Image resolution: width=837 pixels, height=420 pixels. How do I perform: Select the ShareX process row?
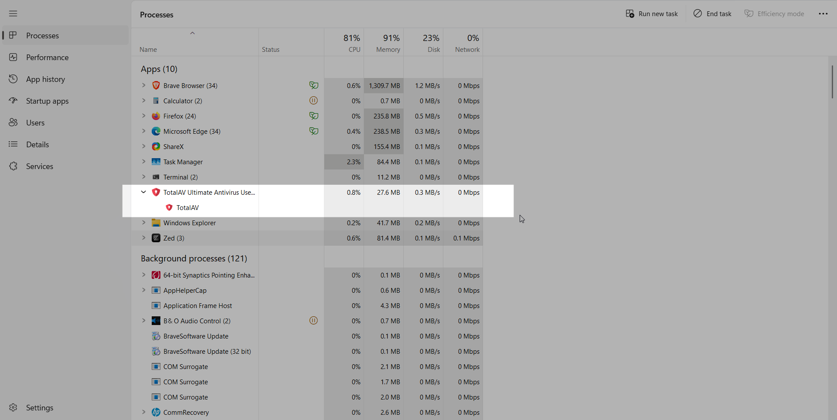[x=307, y=146]
